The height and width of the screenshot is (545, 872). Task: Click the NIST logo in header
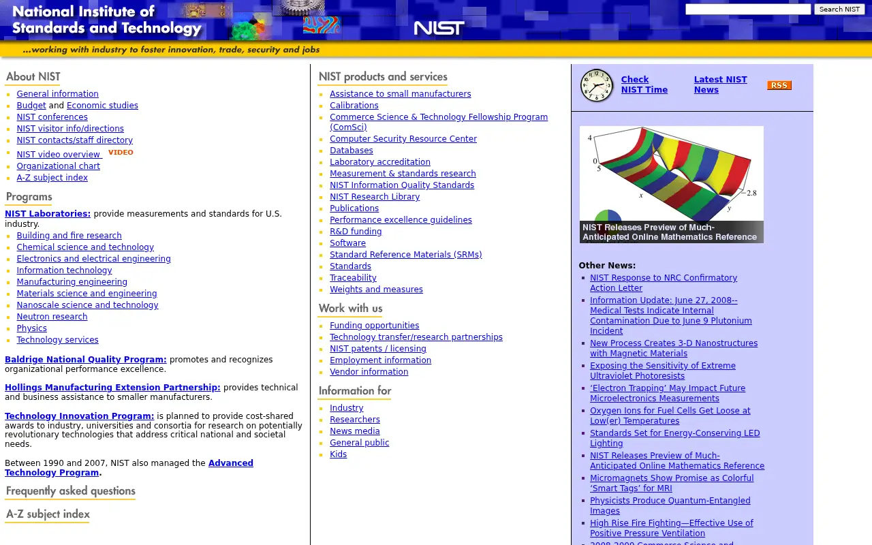click(439, 28)
